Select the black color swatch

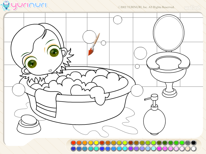[193, 143]
